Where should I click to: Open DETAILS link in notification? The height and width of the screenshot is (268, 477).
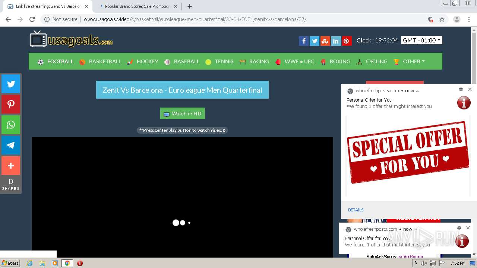pos(356,210)
